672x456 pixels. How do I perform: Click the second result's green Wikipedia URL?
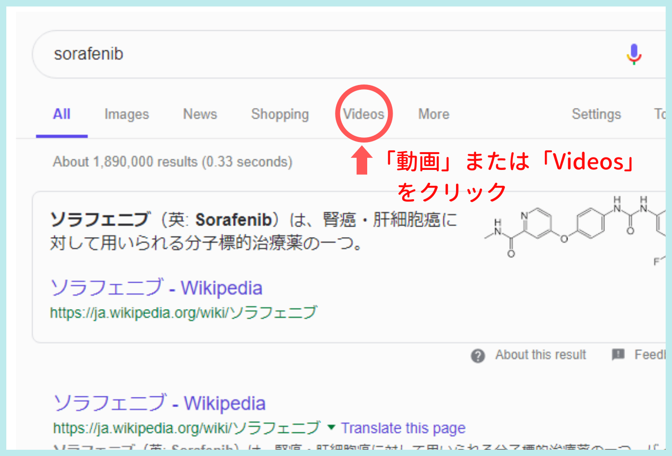click(186, 428)
